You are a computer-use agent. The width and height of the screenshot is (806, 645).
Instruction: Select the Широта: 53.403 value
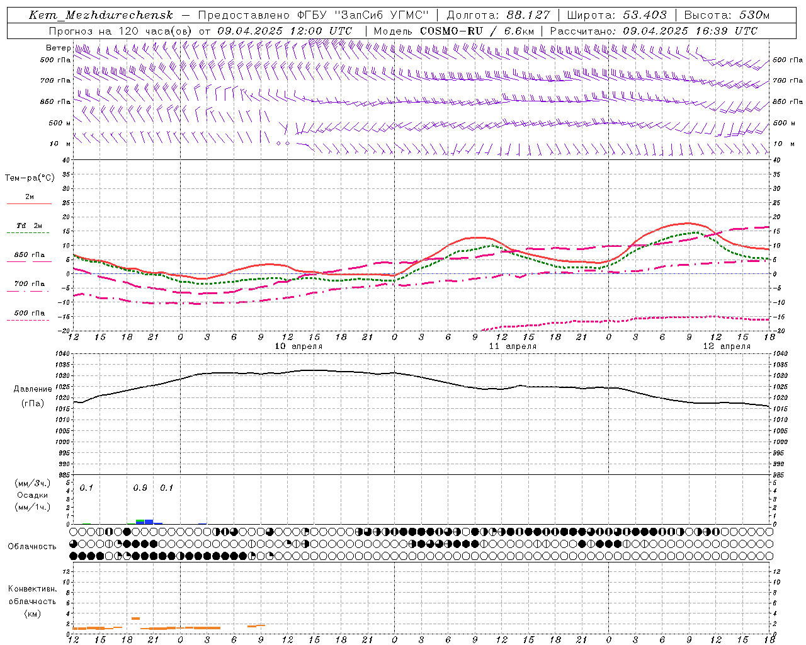(617, 15)
